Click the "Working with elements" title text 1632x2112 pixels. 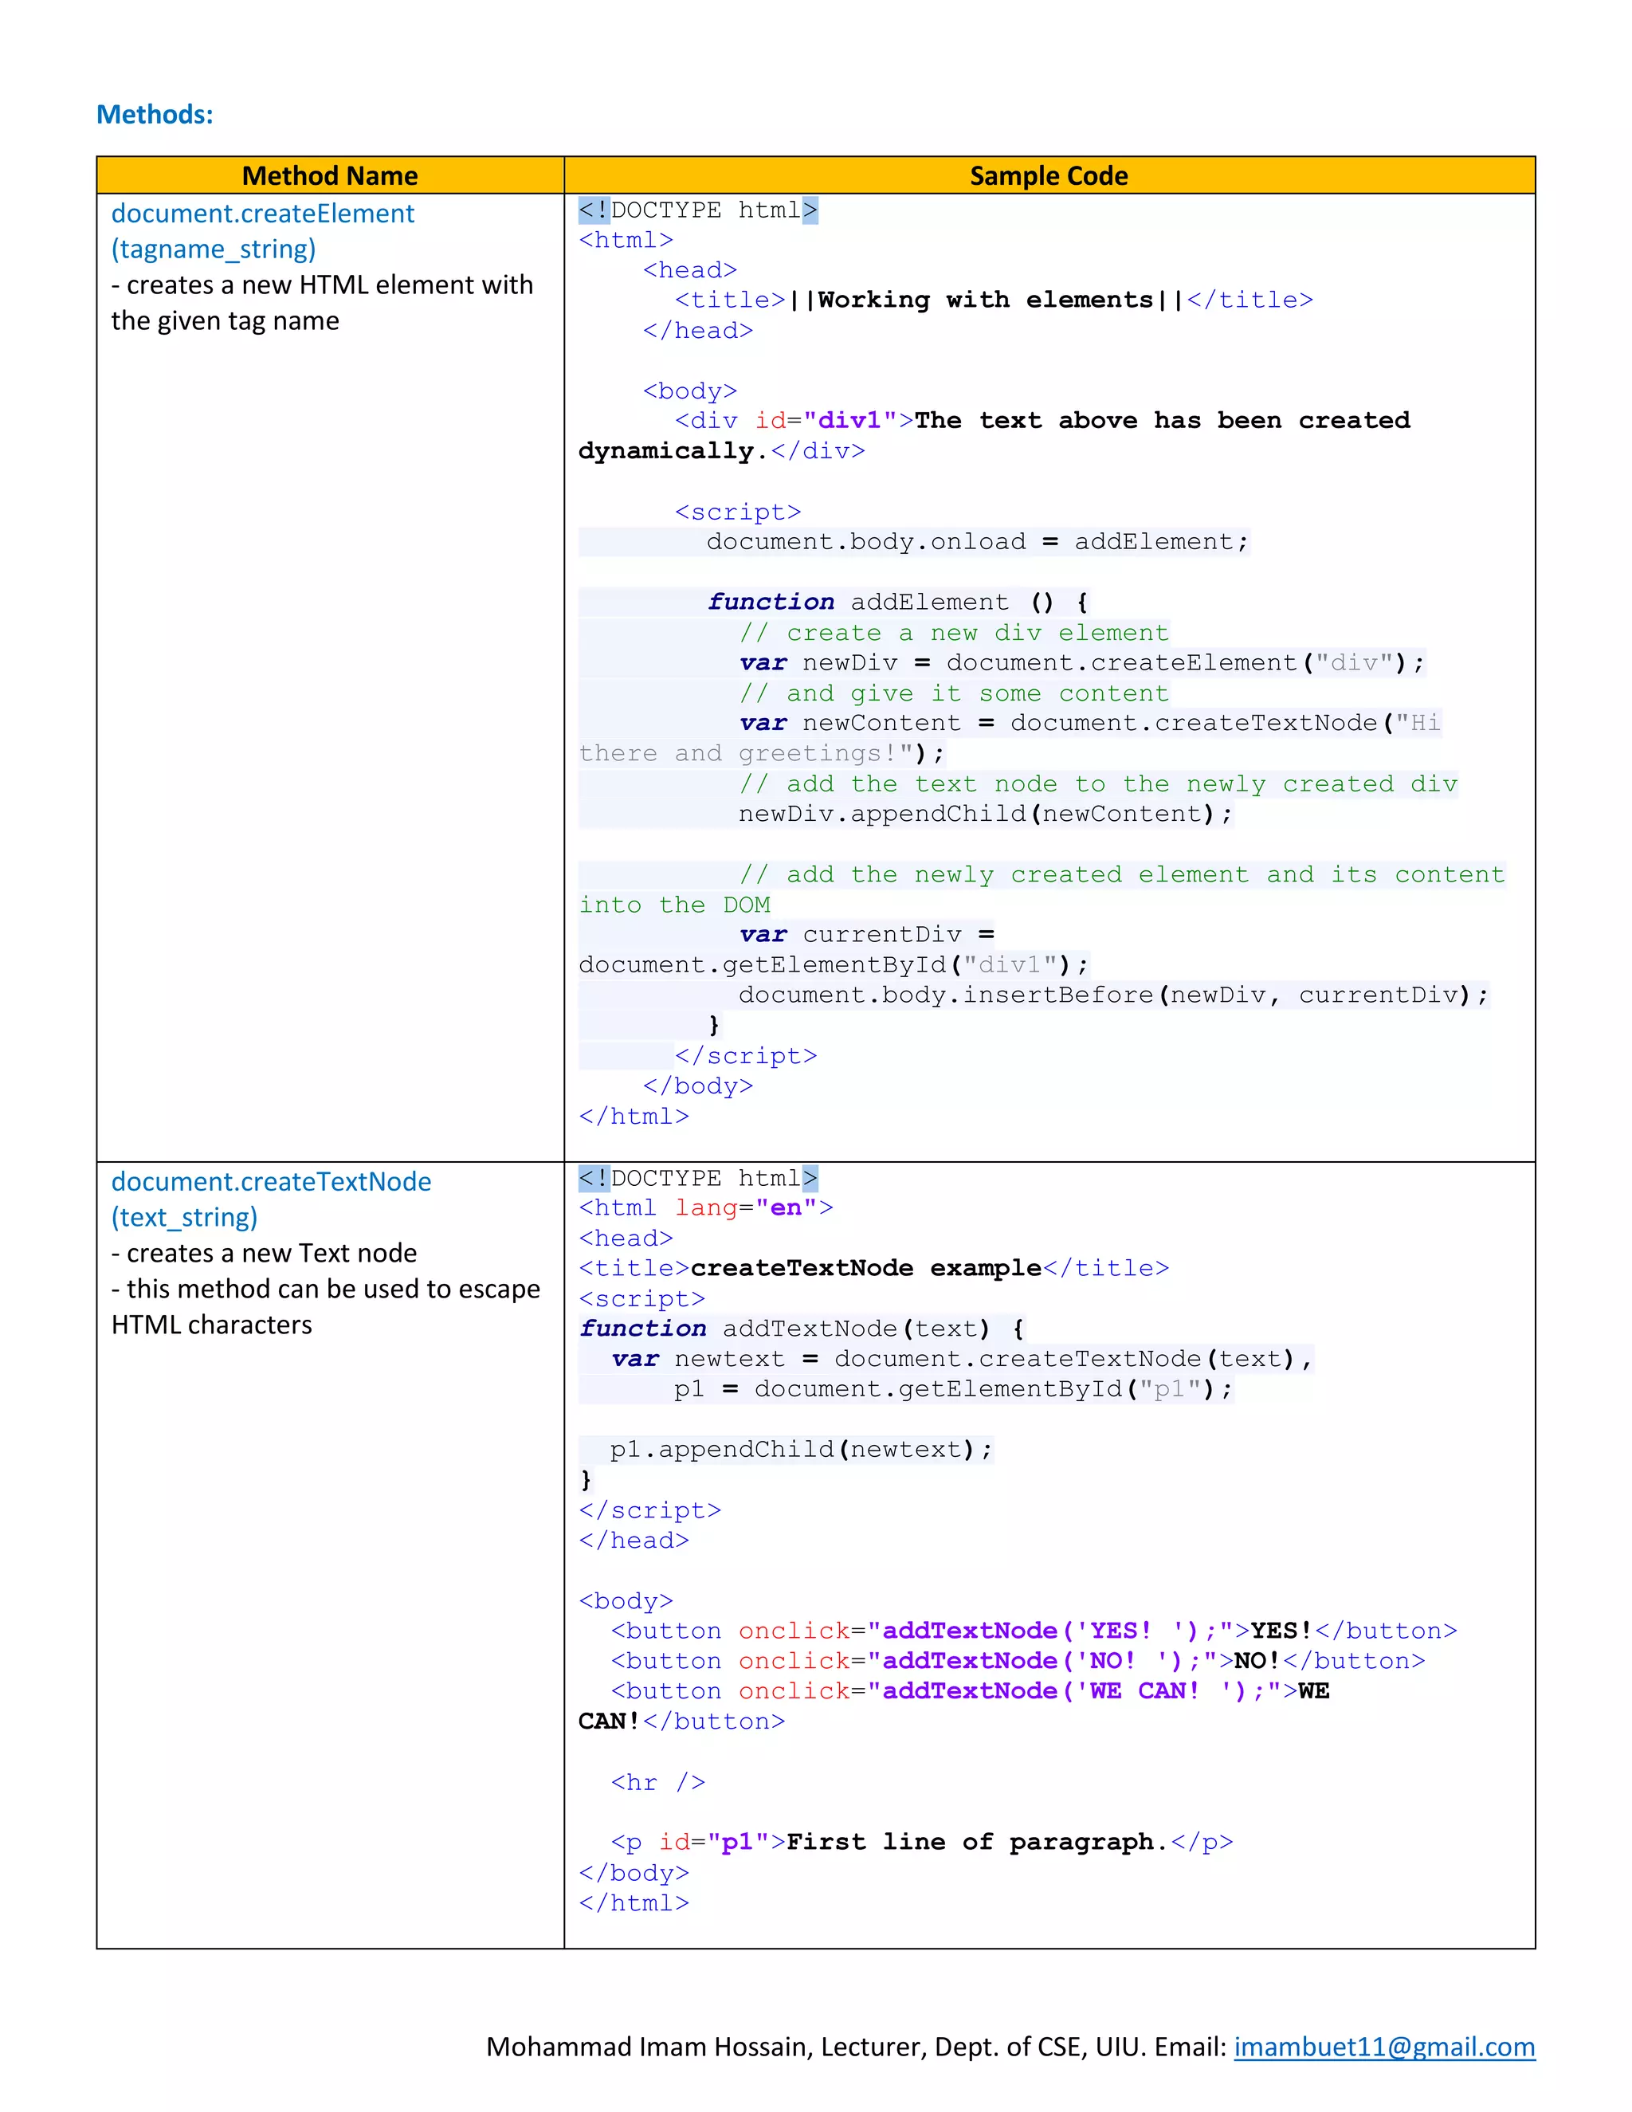pyautogui.click(x=987, y=300)
